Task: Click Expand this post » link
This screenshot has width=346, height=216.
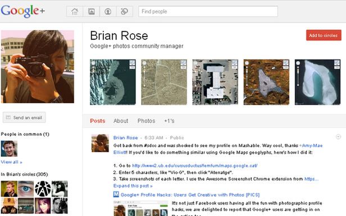Action: [x=133, y=186]
